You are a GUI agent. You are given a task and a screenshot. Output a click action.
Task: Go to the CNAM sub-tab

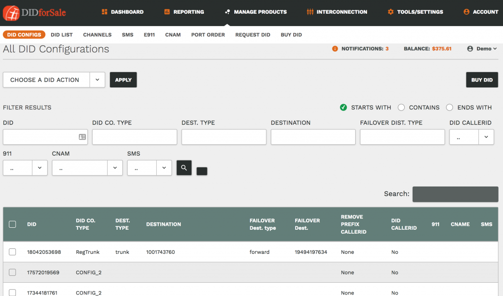pyautogui.click(x=173, y=35)
